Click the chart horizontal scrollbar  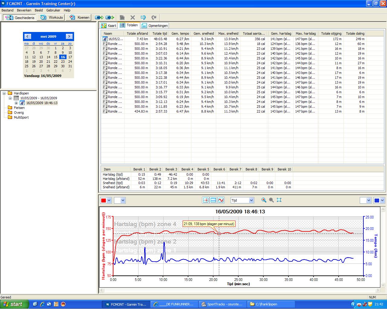tap(240, 290)
